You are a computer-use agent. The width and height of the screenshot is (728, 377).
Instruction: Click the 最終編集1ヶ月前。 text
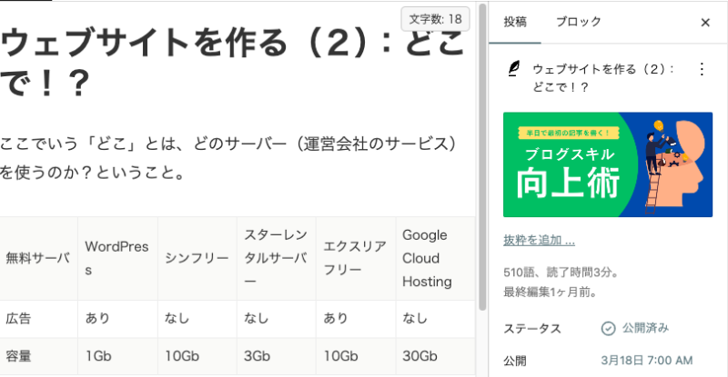pyautogui.click(x=551, y=293)
